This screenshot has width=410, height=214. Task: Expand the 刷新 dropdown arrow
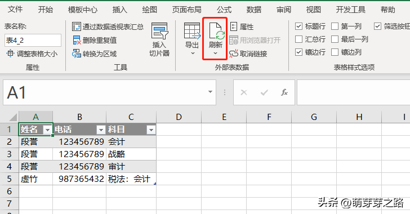tap(216, 53)
